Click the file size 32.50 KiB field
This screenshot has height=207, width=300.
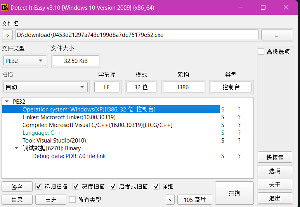[76, 61]
